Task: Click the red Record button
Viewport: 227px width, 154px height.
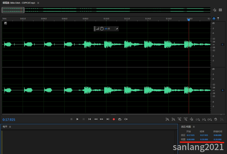Action: click(x=114, y=119)
